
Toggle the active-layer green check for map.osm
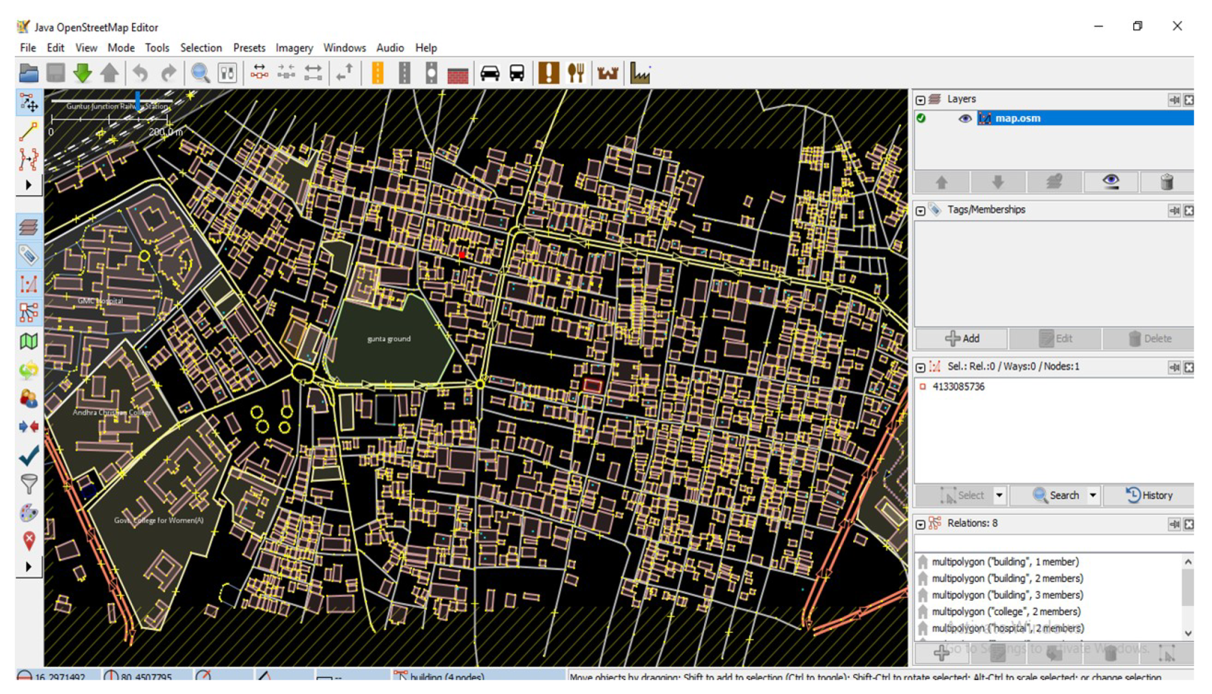(x=921, y=118)
